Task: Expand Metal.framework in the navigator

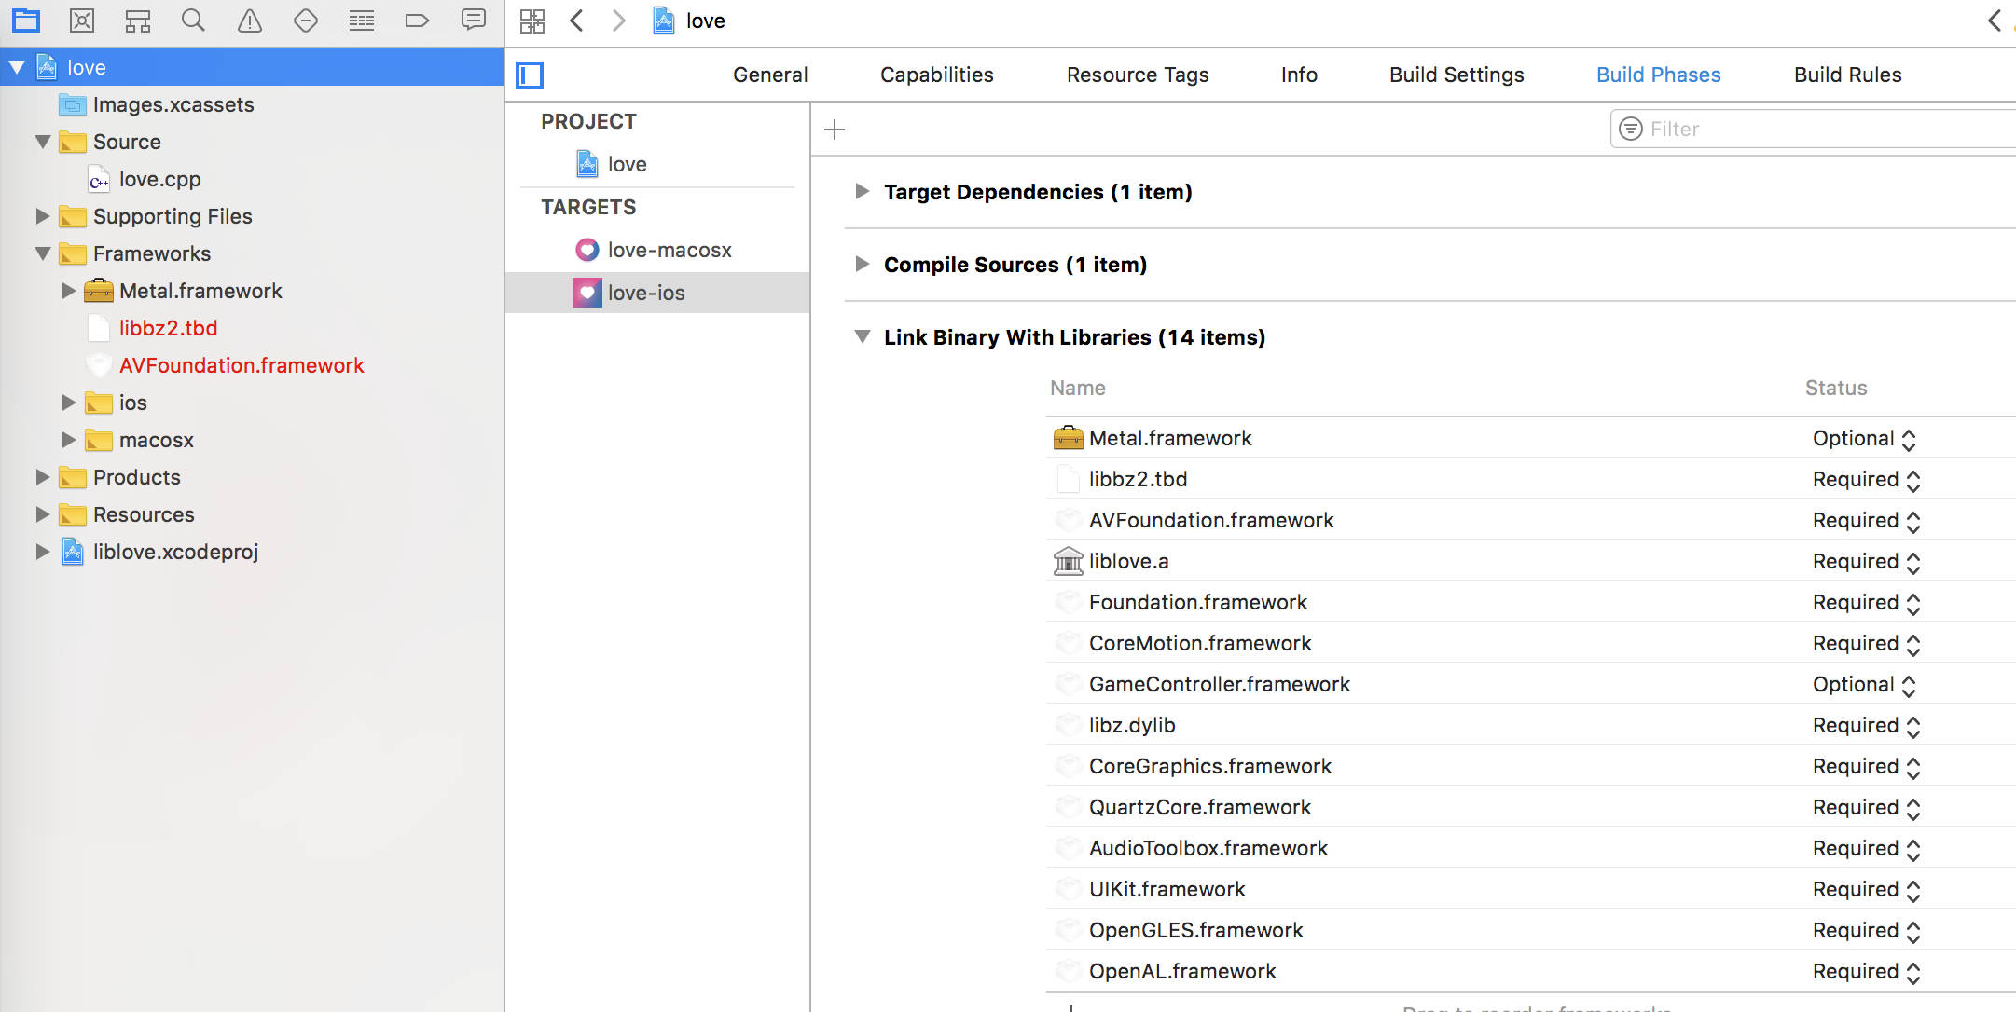Action: click(69, 291)
